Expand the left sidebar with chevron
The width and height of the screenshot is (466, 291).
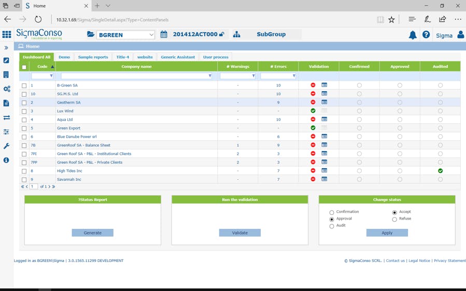[x=7, y=48]
